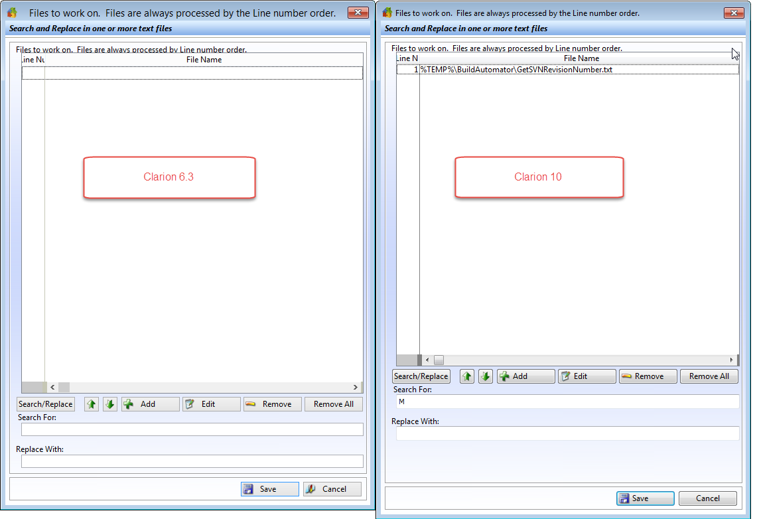Focus Replace With field in Clarion 6.3 window

tap(192, 461)
